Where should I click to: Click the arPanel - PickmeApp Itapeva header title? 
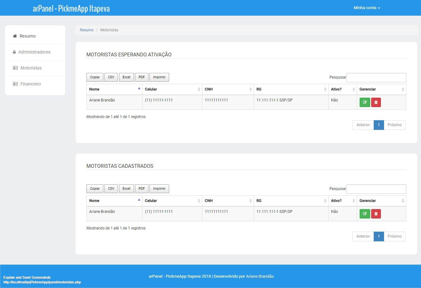71,8
